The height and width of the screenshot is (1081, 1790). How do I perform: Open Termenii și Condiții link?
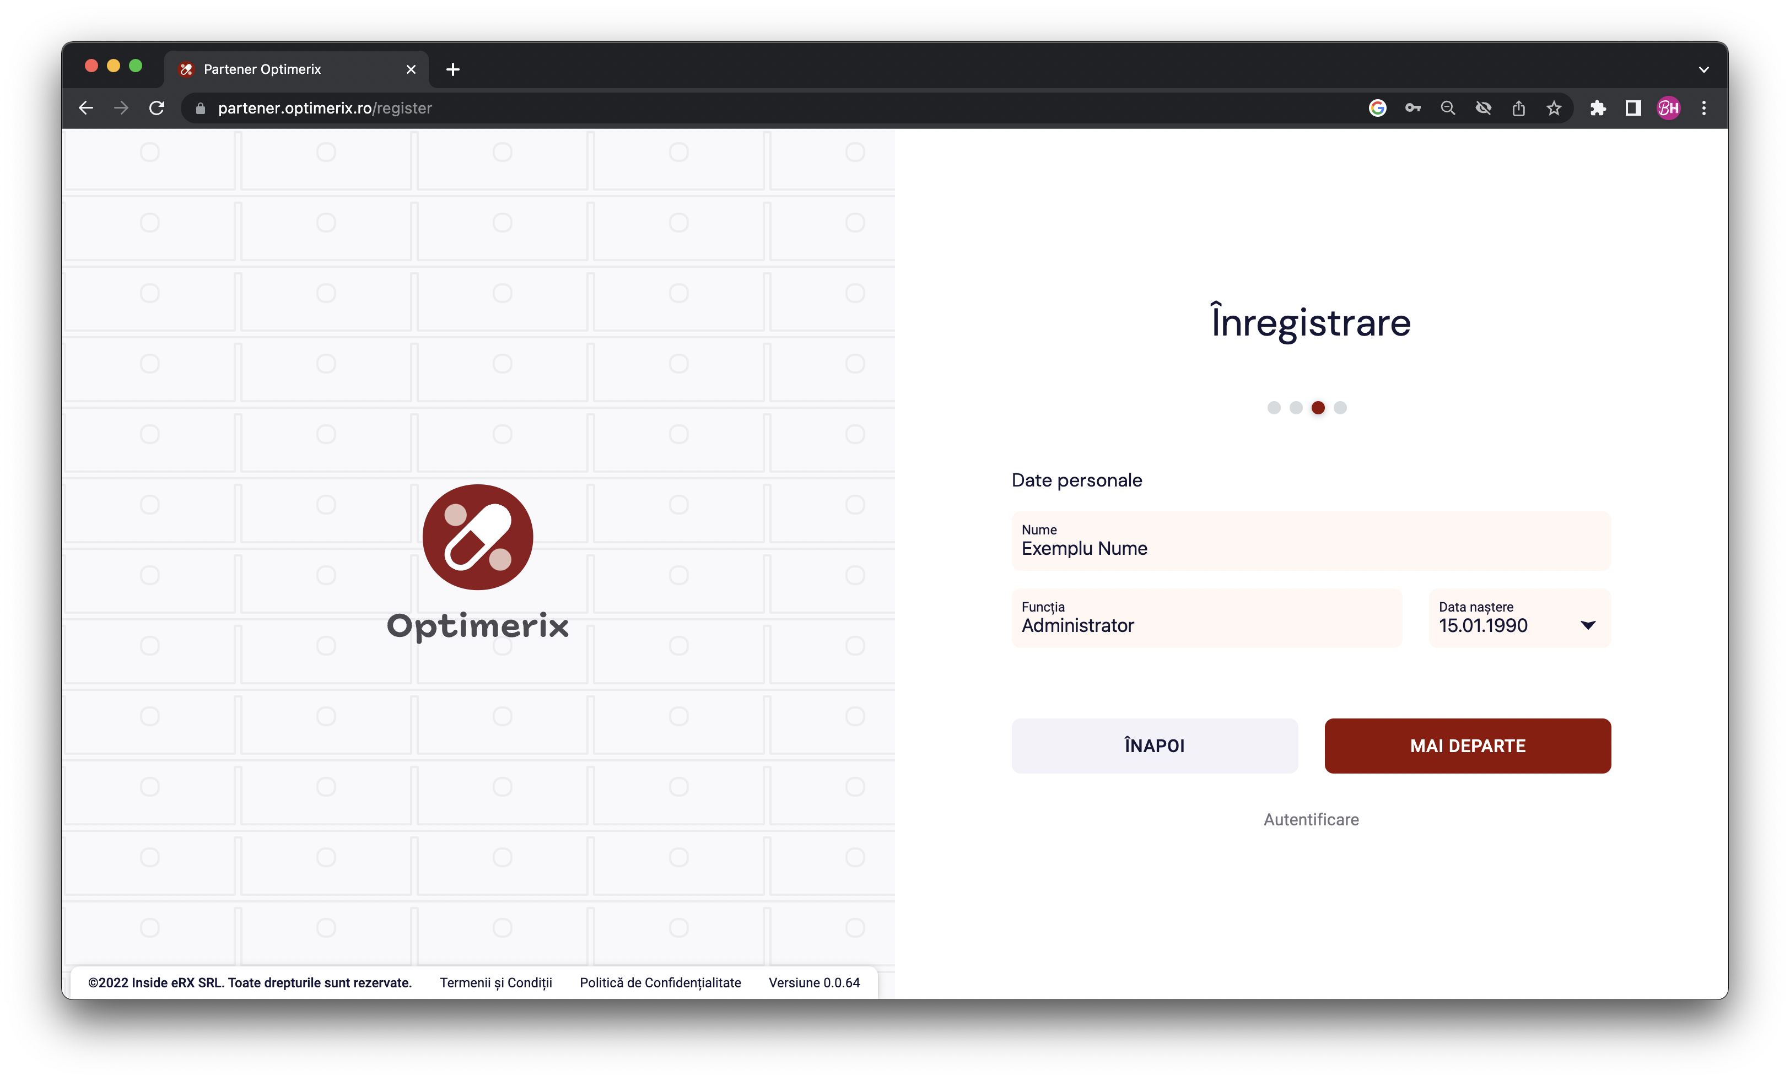(496, 983)
